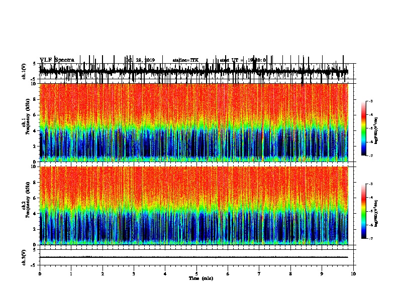Image resolution: width=398 pixels, height=307 pixels.
Task: Click time axis tick label '4'
Action: (x=165, y=274)
